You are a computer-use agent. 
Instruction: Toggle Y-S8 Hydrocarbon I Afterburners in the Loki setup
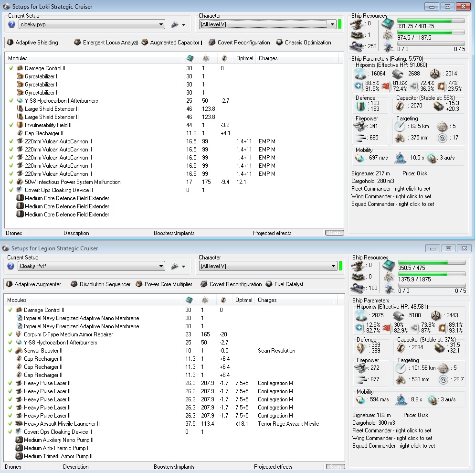click(11, 100)
